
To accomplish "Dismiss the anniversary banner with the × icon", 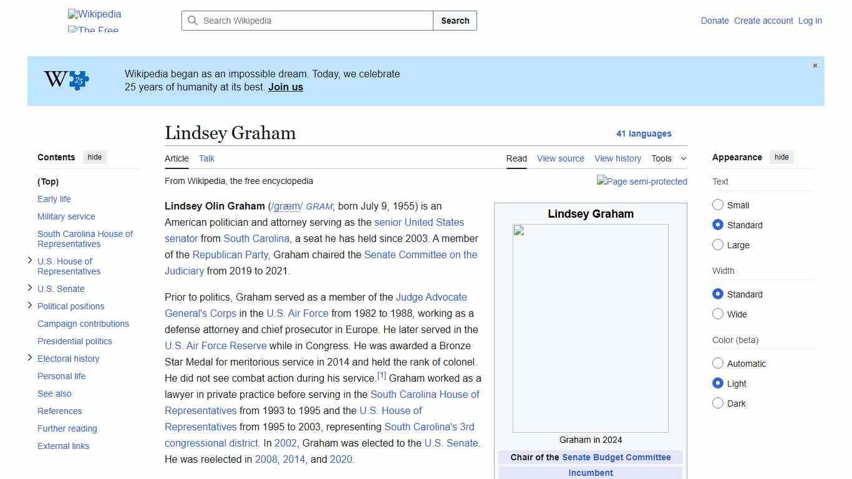I will (815, 65).
